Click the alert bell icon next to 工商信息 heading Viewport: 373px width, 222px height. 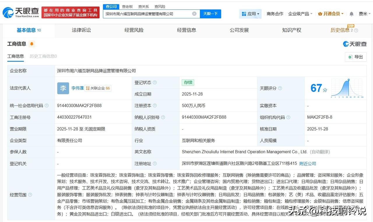[31, 44]
